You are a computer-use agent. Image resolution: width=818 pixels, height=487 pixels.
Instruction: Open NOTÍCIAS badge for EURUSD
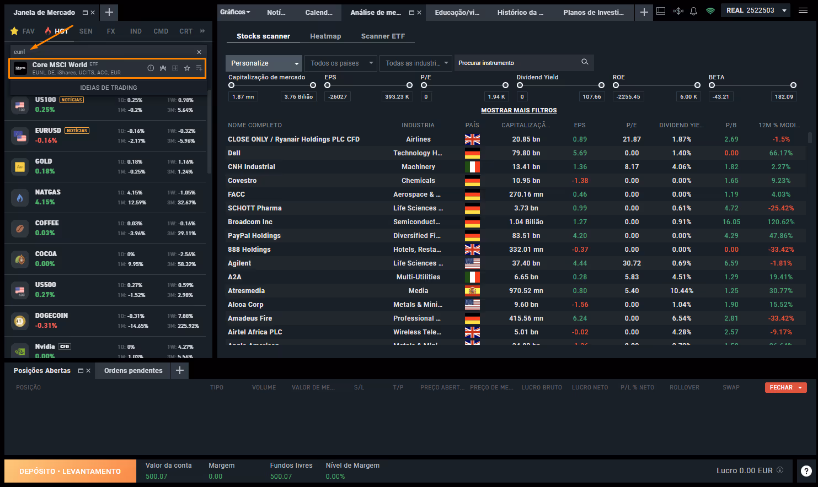[77, 131]
